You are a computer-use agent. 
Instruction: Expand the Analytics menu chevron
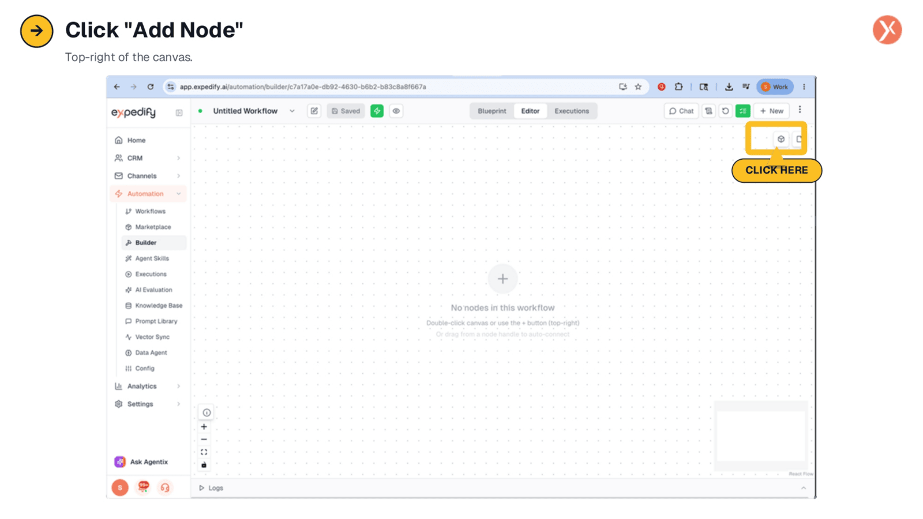tap(179, 386)
